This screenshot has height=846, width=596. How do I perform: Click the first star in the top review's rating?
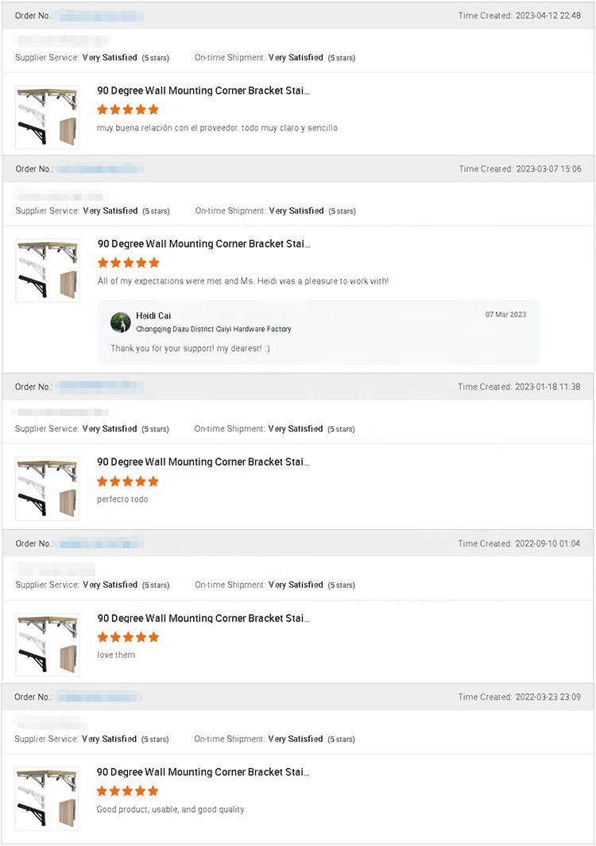tap(103, 109)
